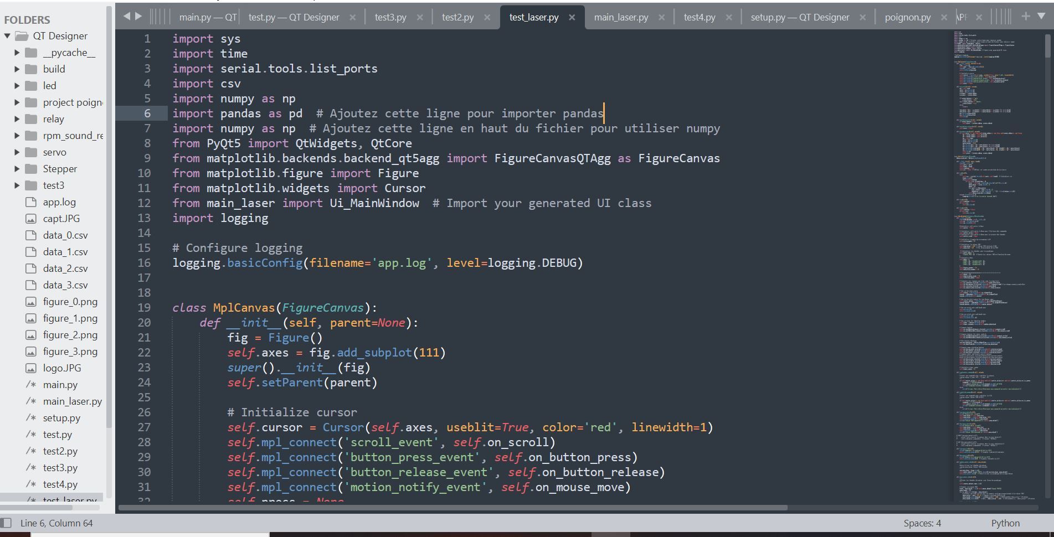The height and width of the screenshot is (537, 1054).
Task: Open test3.py file in sidebar
Action: (x=60, y=468)
